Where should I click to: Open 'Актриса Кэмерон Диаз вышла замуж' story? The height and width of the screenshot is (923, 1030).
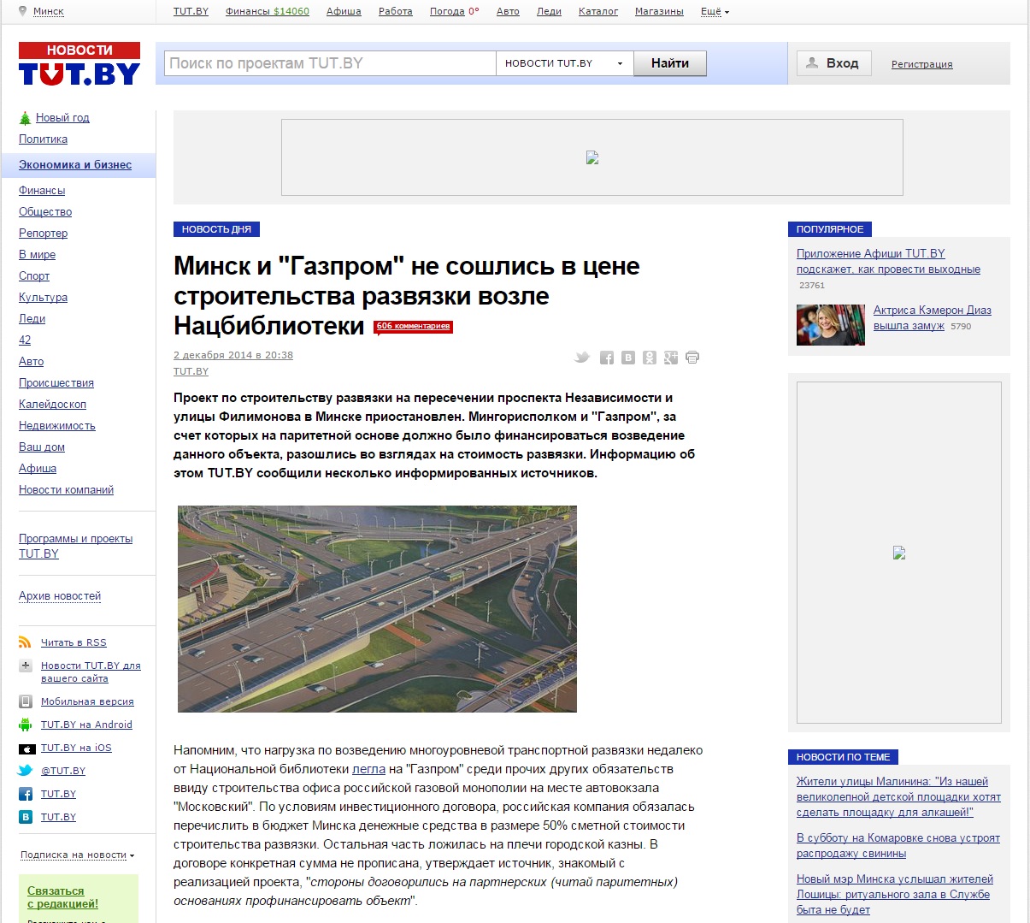tap(932, 317)
